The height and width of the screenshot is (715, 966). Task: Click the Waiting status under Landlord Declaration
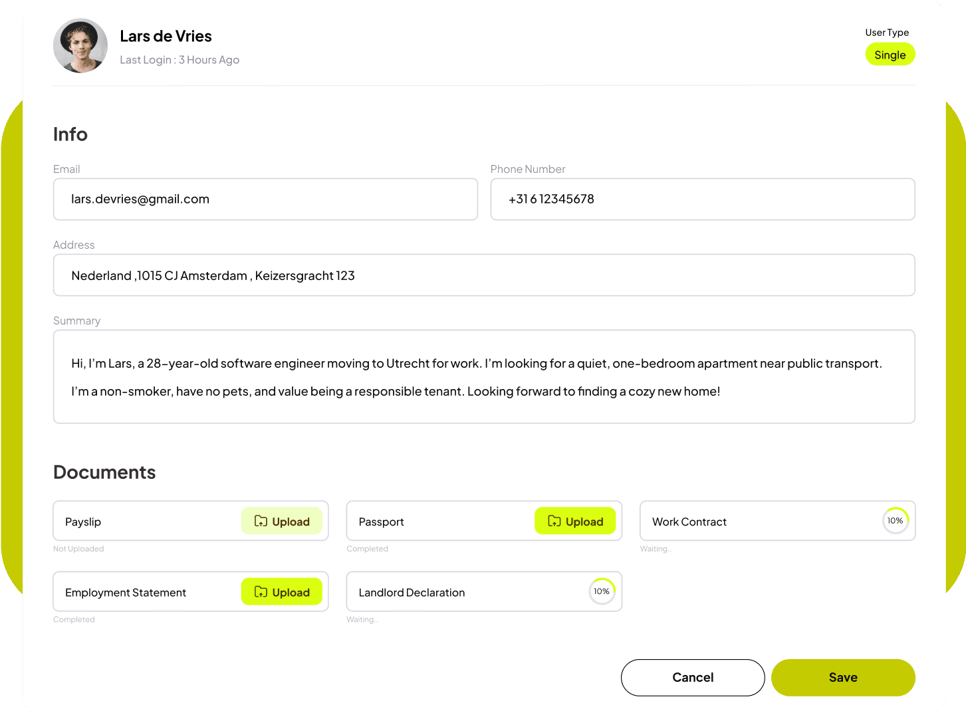pos(362,619)
